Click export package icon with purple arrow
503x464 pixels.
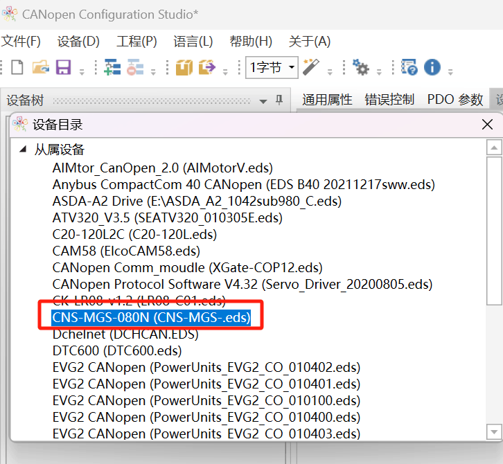[x=207, y=67]
